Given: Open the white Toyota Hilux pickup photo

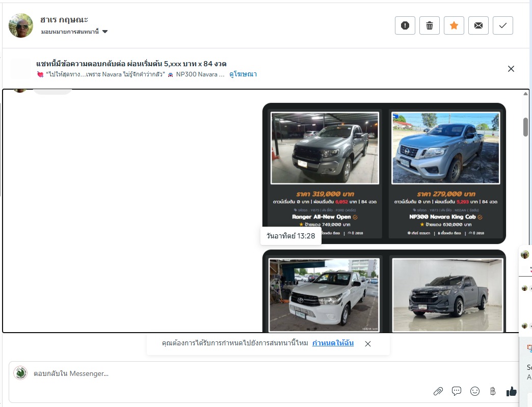Looking at the screenshot, I should (324, 295).
